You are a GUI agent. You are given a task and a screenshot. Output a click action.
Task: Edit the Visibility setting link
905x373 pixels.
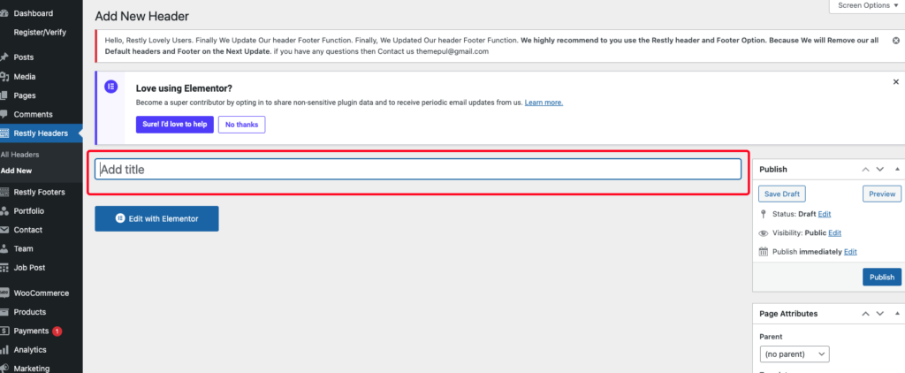(834, 233)
